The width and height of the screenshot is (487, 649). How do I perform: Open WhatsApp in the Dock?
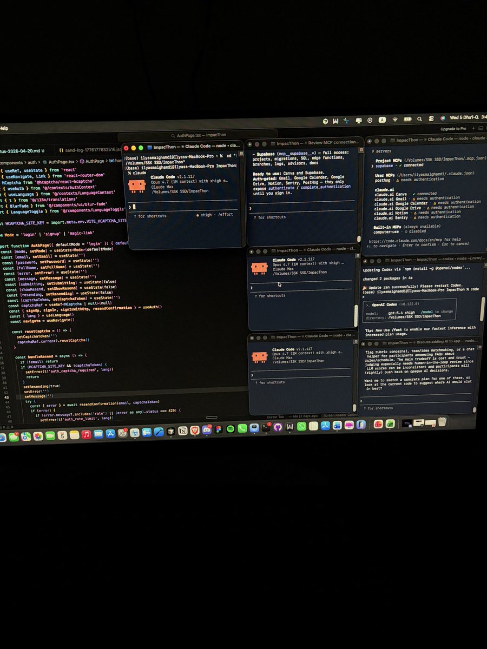coord(301,426)
